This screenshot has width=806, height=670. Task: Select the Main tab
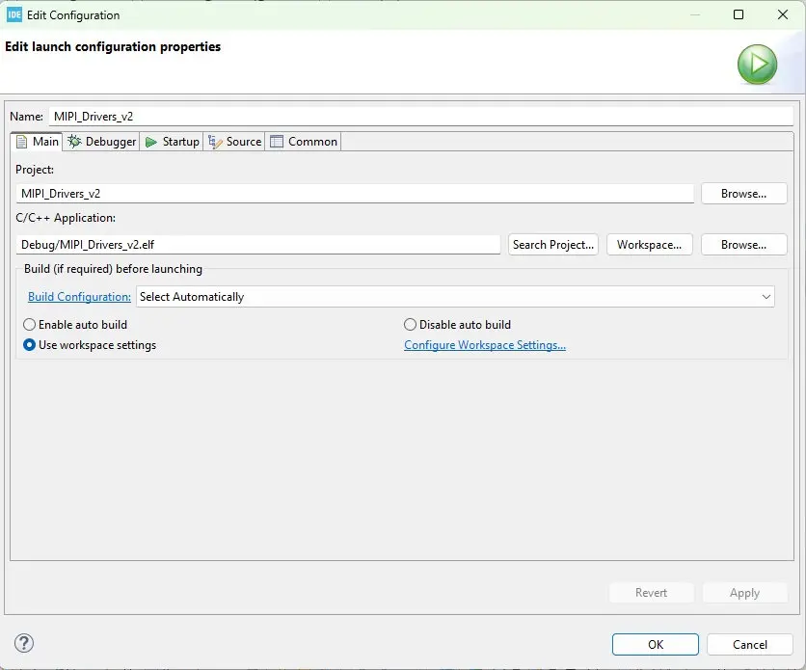coord(37,142)
